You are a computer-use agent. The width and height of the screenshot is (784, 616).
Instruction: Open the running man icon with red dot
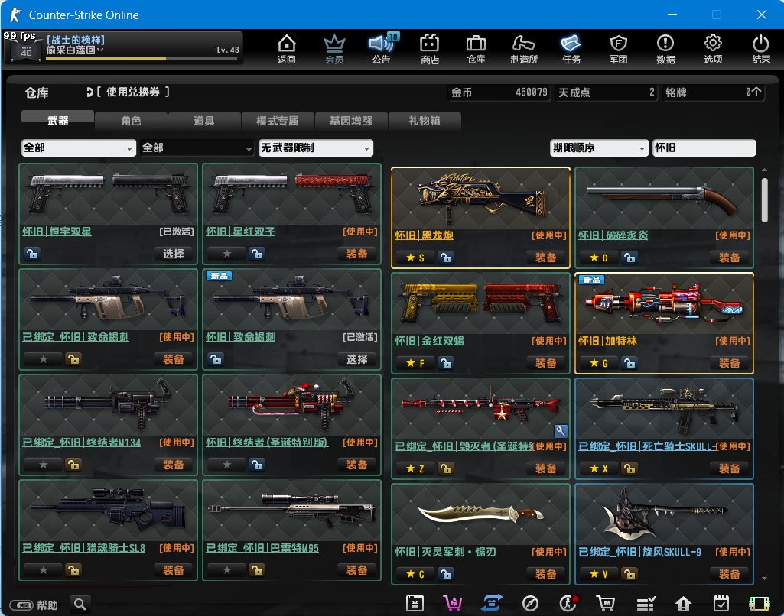[x=568, y=604]
